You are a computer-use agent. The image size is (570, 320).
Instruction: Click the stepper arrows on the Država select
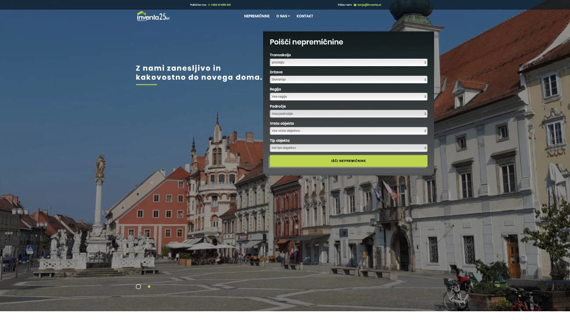424,79
